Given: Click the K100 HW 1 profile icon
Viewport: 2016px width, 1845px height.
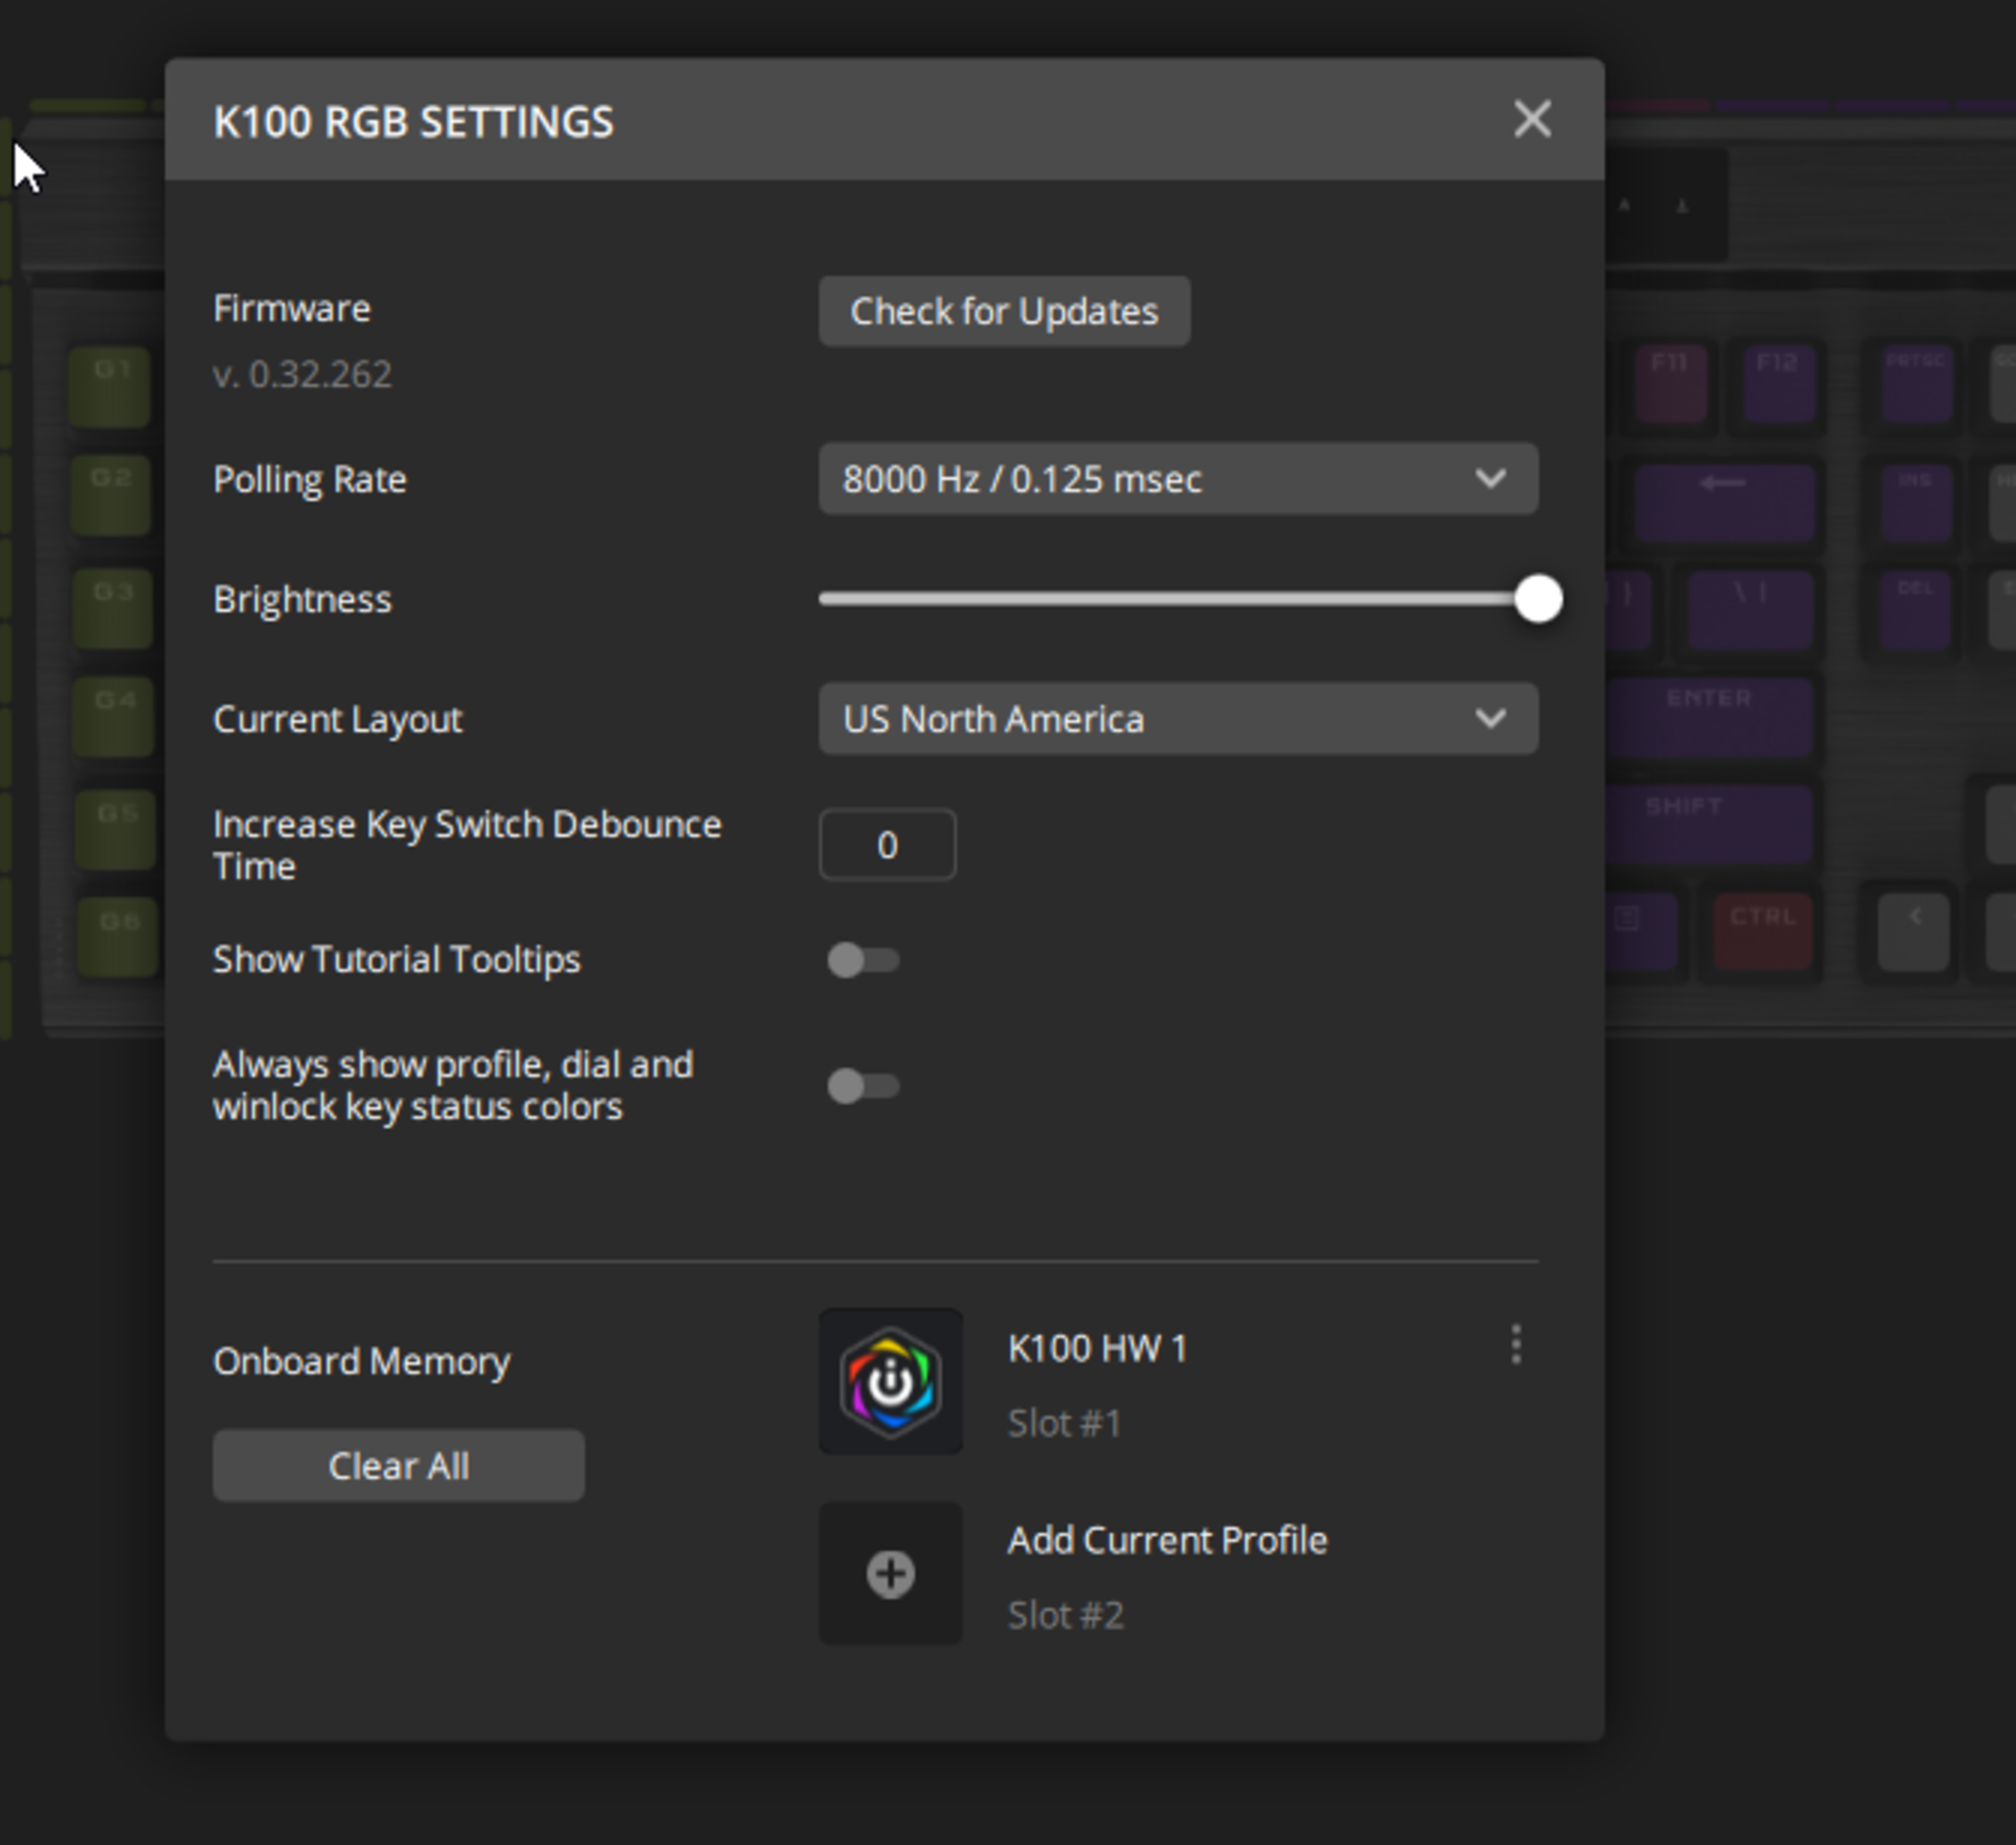Looking at the screenshot, I should coord(890,1381).
